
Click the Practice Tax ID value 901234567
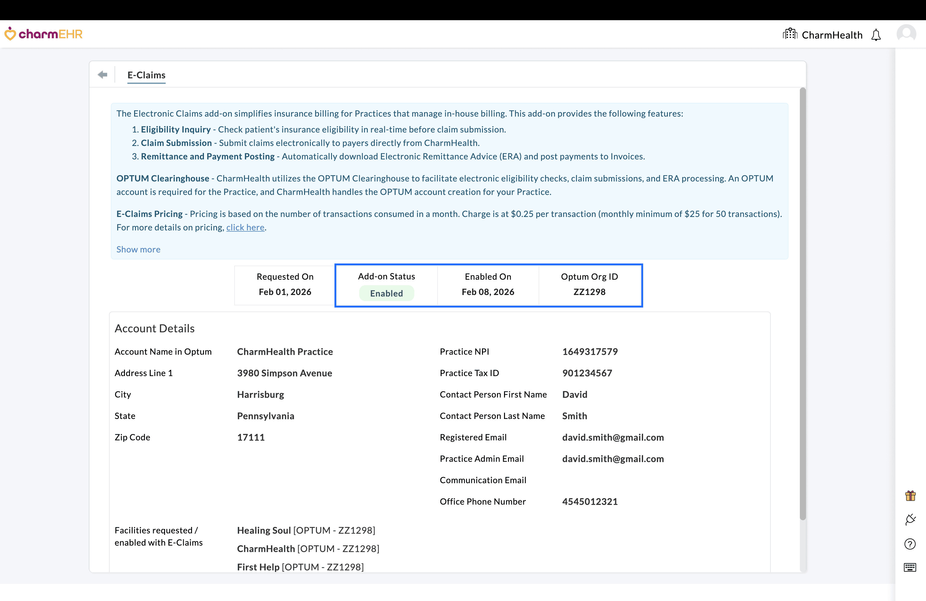587,373
